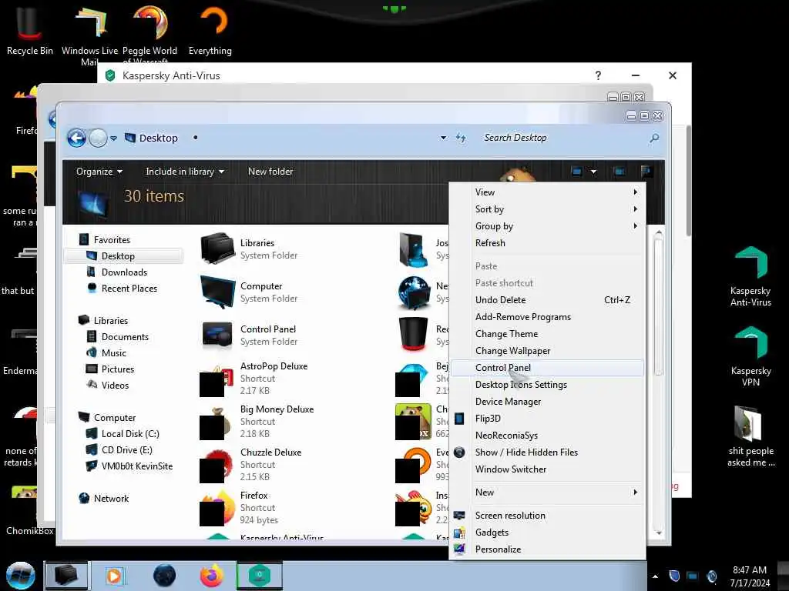Open the 'shit people asked me' desktop folder
789x591 pixels.
click(750, 436)
